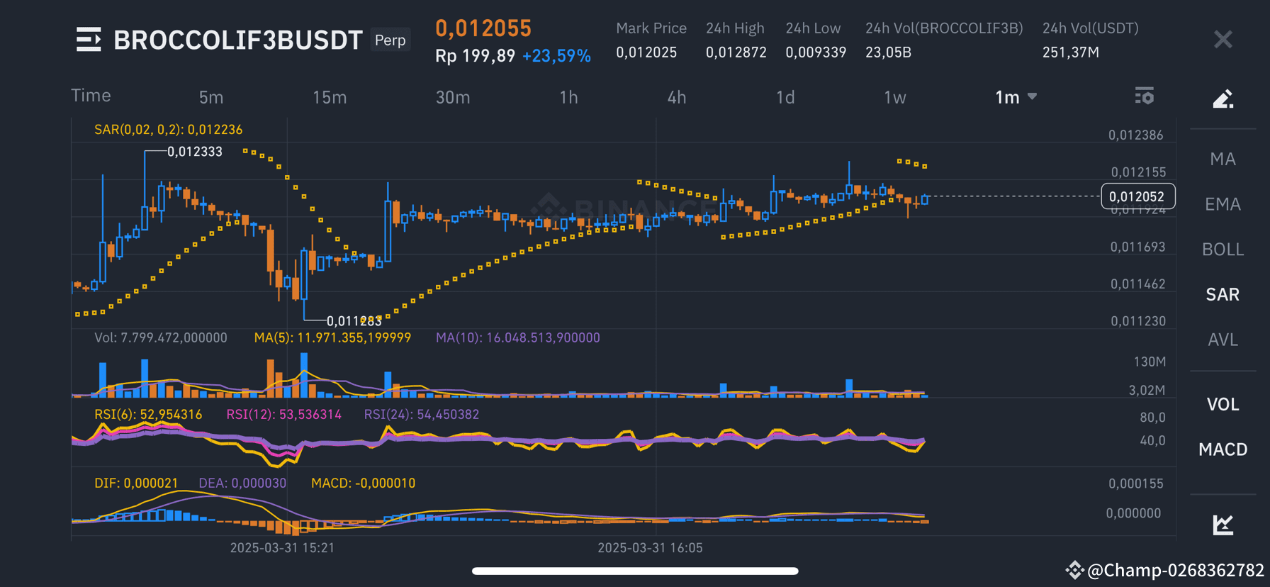
Task: Tap the RSI(24) value label
Action: pos(422,415)
